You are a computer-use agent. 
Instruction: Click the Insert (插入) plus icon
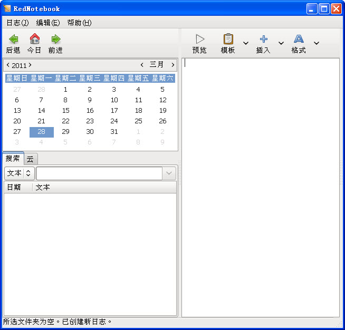click(263, 39)
